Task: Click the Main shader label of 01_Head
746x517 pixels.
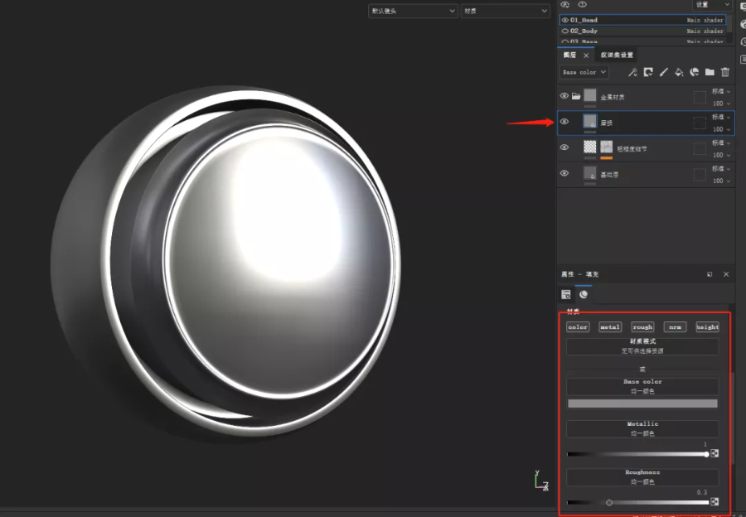Action: point(705,20)
